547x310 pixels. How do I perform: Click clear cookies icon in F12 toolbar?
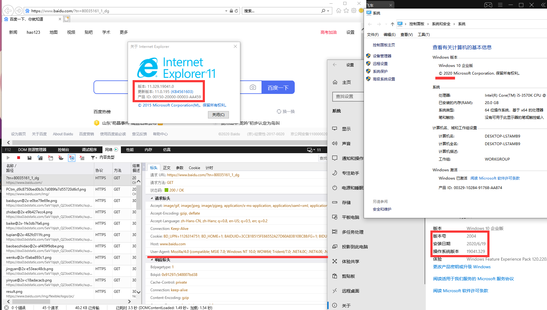click(x=61, y=158)
